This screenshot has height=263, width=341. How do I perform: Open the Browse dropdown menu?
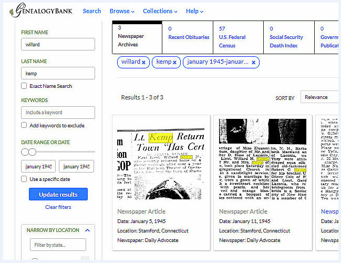(x=122, y=11)
